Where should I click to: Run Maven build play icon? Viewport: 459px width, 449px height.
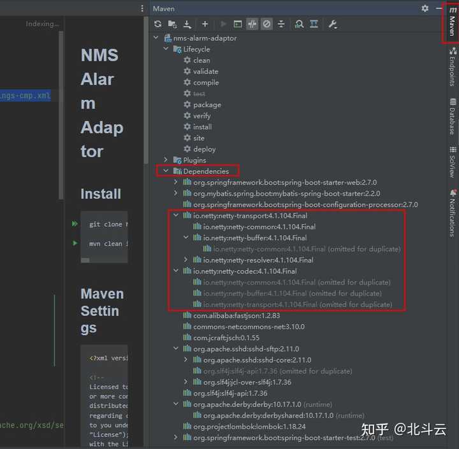point(223,24)
